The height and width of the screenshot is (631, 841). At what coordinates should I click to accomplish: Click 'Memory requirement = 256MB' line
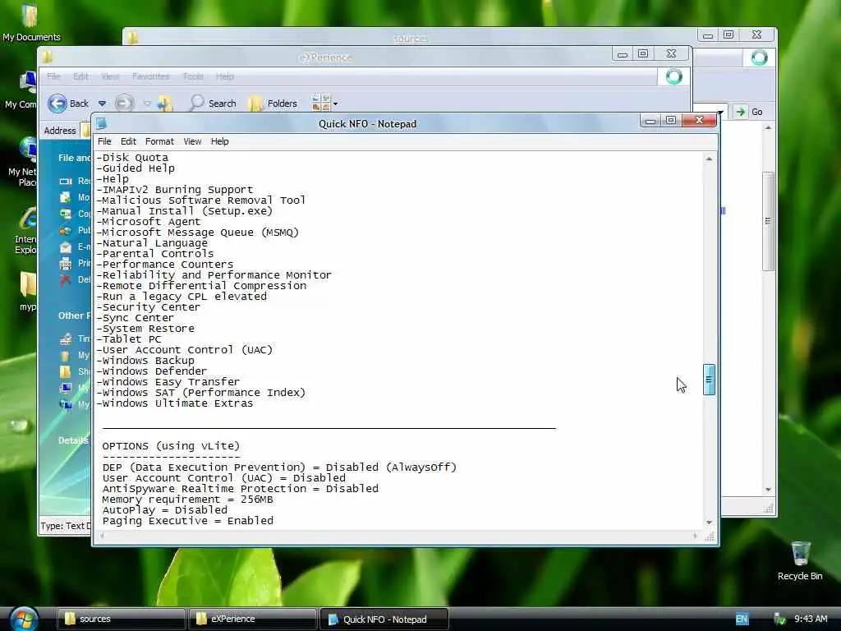pos(188,500)
